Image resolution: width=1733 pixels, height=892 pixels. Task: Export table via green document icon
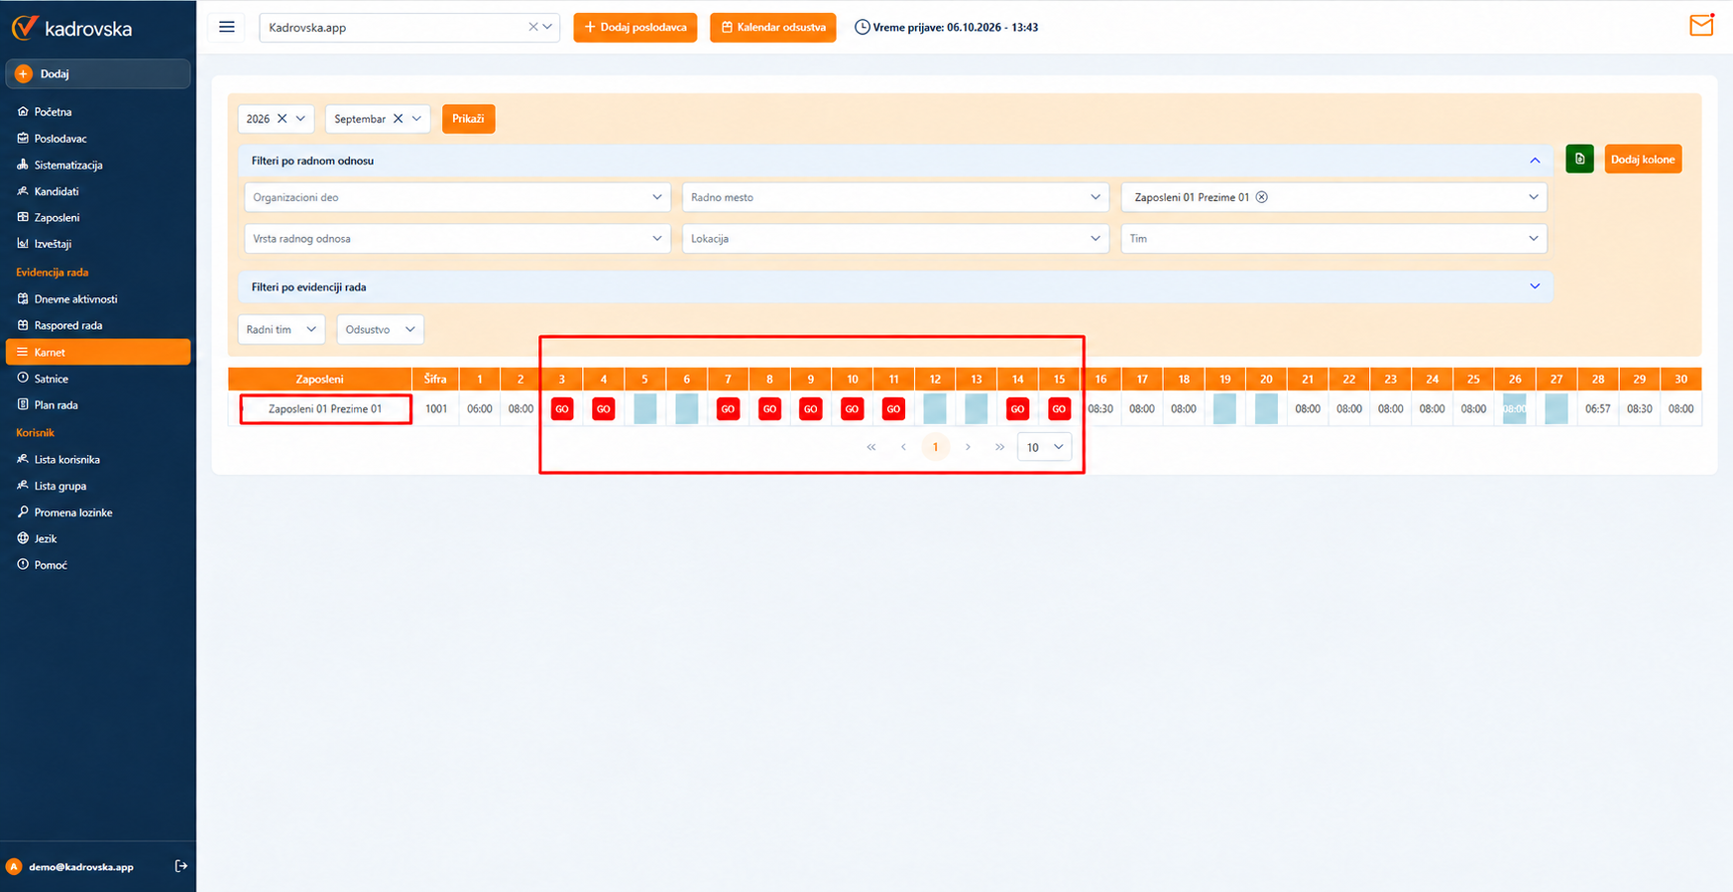click(x=1579, y=159)
